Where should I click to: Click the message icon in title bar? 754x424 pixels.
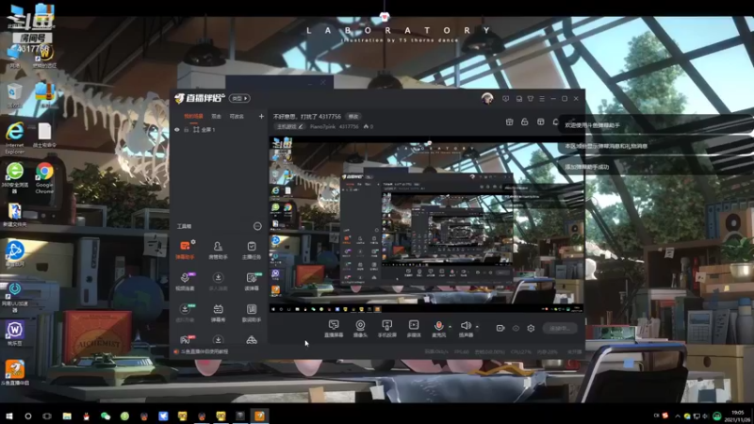tap(505, 99)
